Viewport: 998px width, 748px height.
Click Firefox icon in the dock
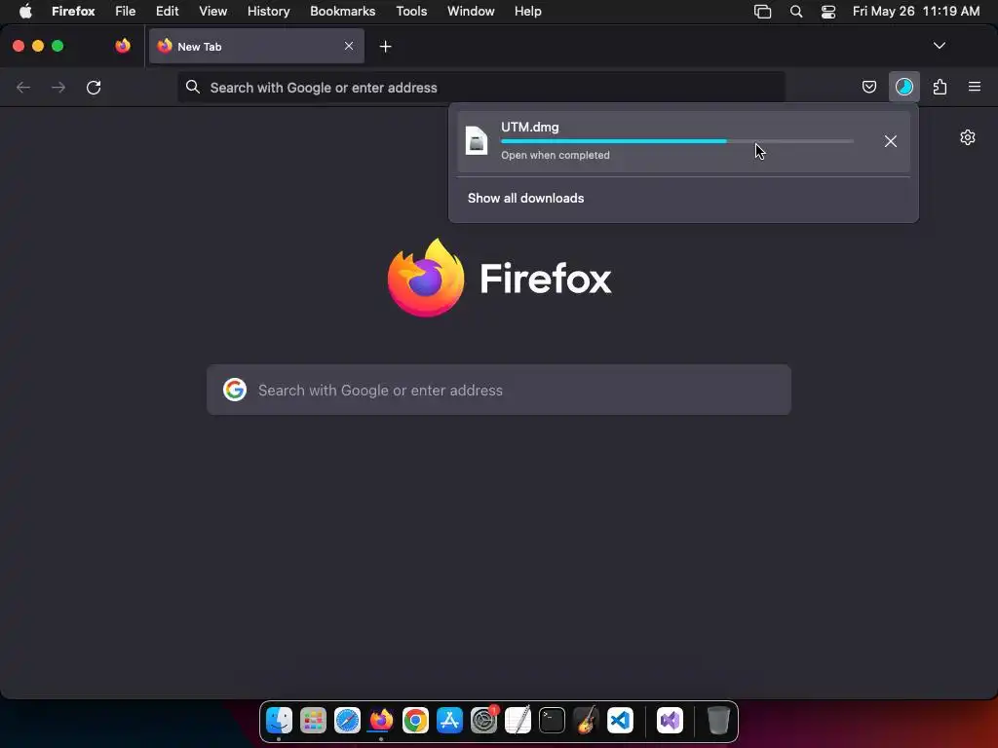coord(381,721)
